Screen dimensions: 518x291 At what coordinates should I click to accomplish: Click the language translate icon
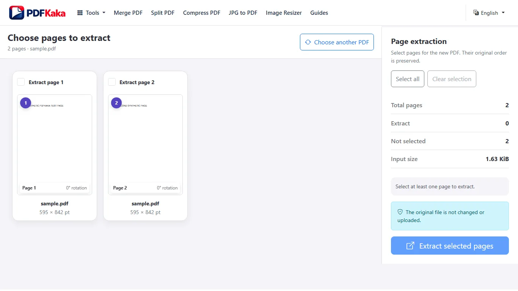[476, 13]
